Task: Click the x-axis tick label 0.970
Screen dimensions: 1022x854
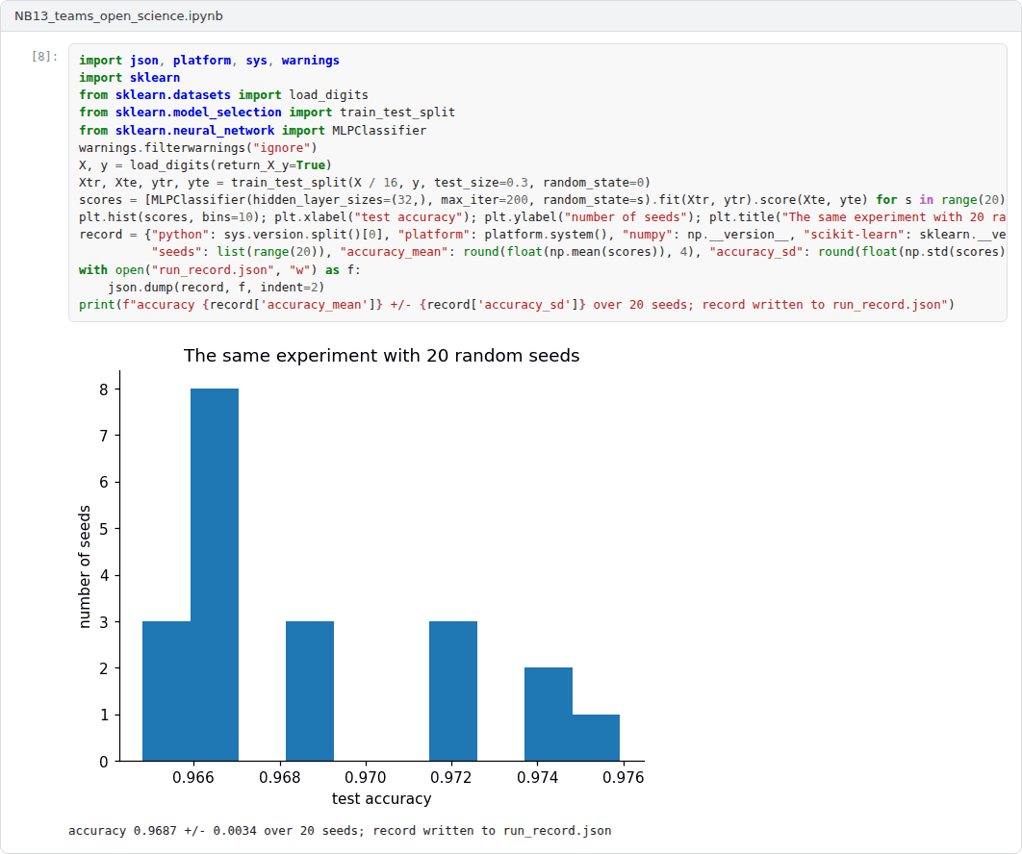Action: pos(365,778)
